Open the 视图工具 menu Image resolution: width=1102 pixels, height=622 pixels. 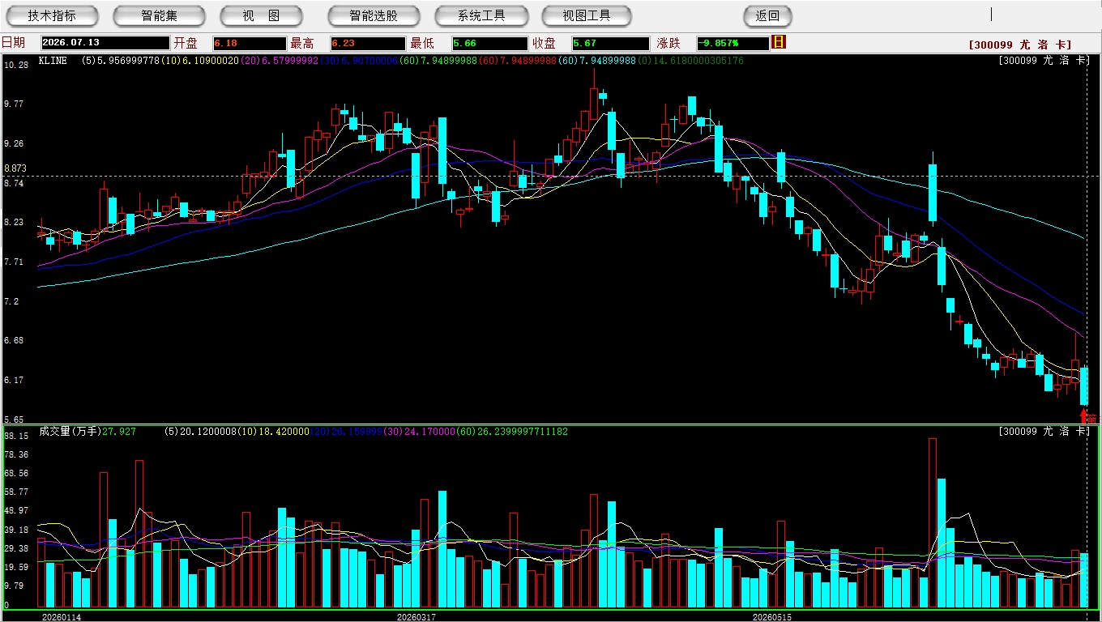(587, 15)
